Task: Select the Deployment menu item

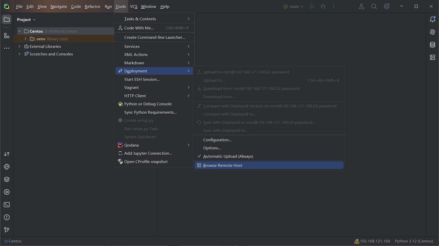Action: (154, 71)
